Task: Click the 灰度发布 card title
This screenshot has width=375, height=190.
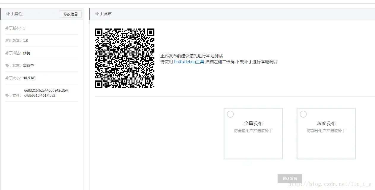Action: click(x=326, y=123)
